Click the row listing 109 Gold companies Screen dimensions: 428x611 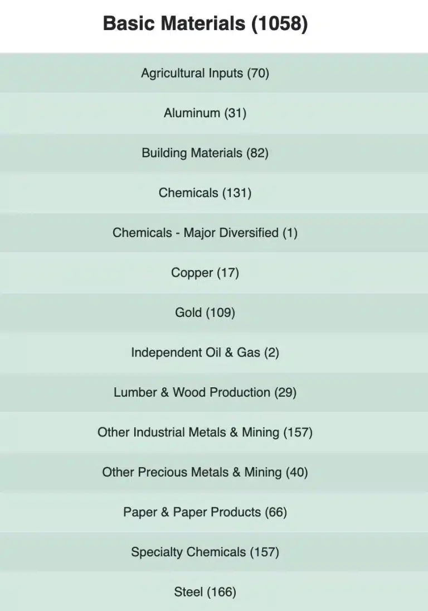tap(205, 312)
